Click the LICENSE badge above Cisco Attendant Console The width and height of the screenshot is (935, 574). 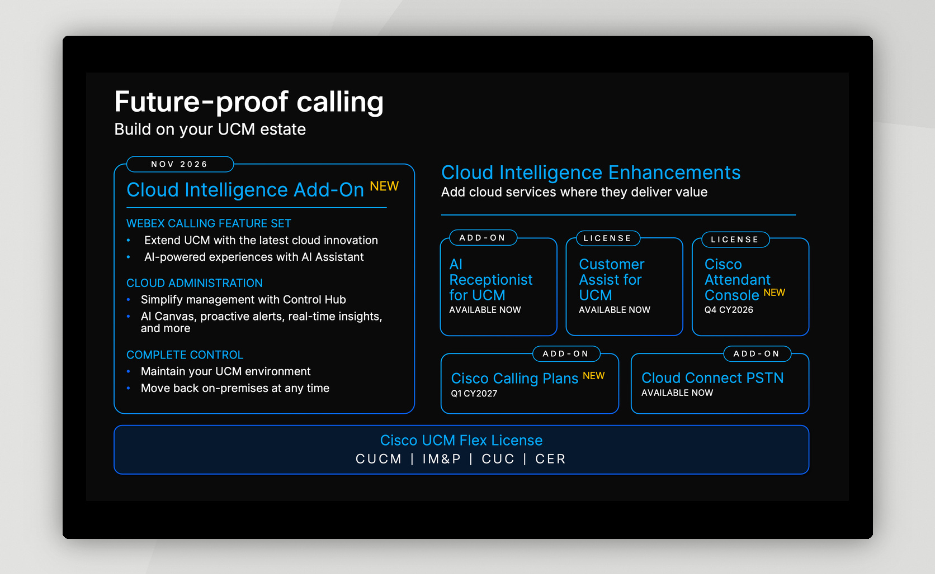735,240
